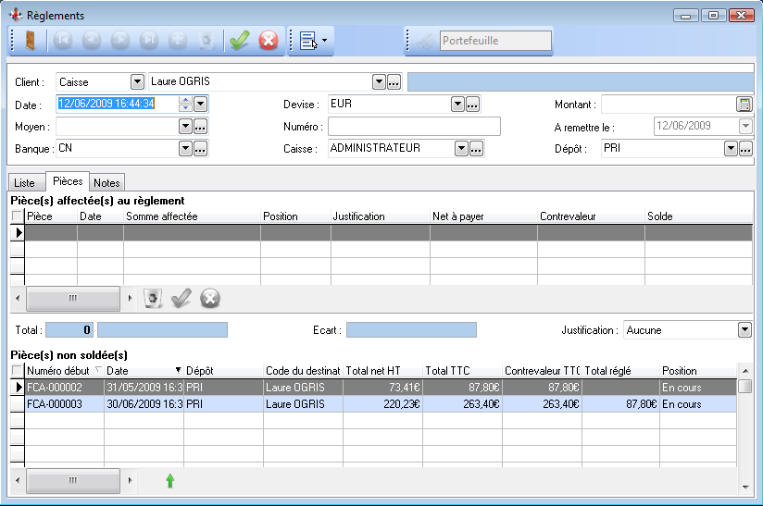Sort by Total réglé column header
The width and height of the screenshot is (763, 506).
621,371
